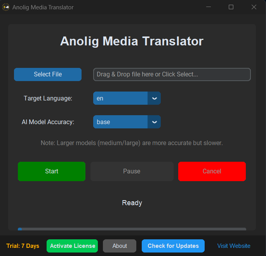Minimize the Anolig Media Translator window
266x256 pixels.
[x=209, y=7]
